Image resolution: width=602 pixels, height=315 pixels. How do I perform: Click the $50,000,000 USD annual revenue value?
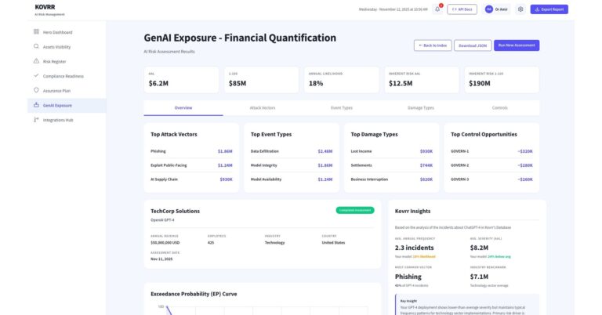point(165,242)
